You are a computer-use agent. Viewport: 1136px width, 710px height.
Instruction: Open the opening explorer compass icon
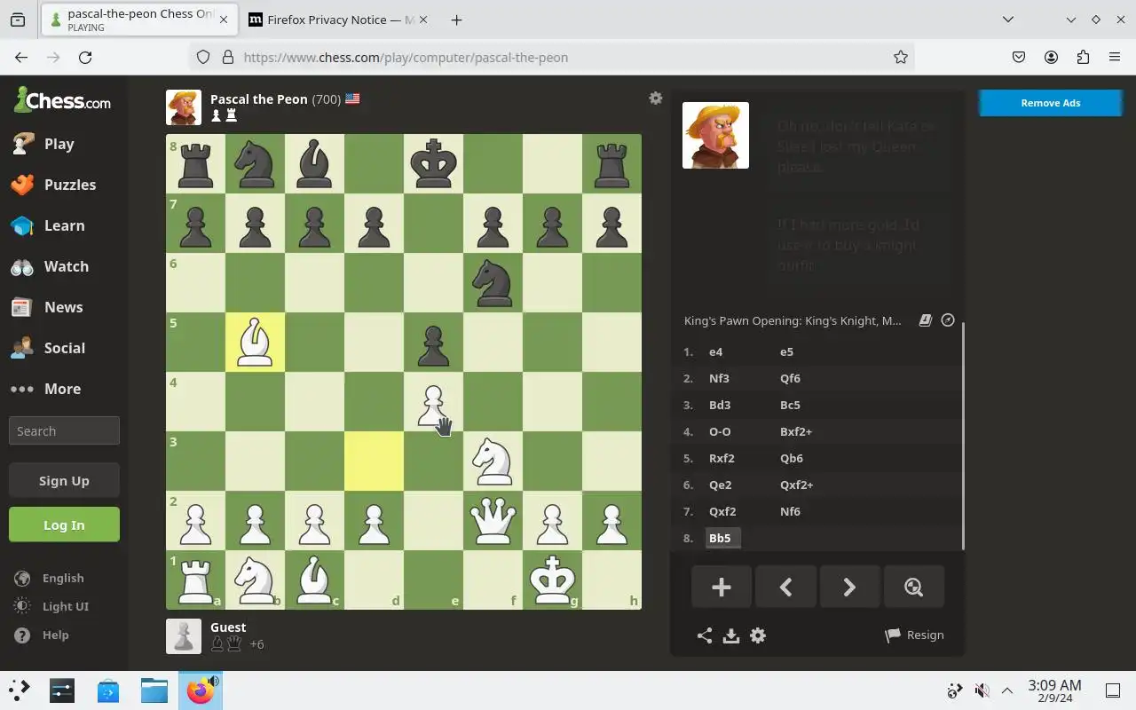click(948, 320)
